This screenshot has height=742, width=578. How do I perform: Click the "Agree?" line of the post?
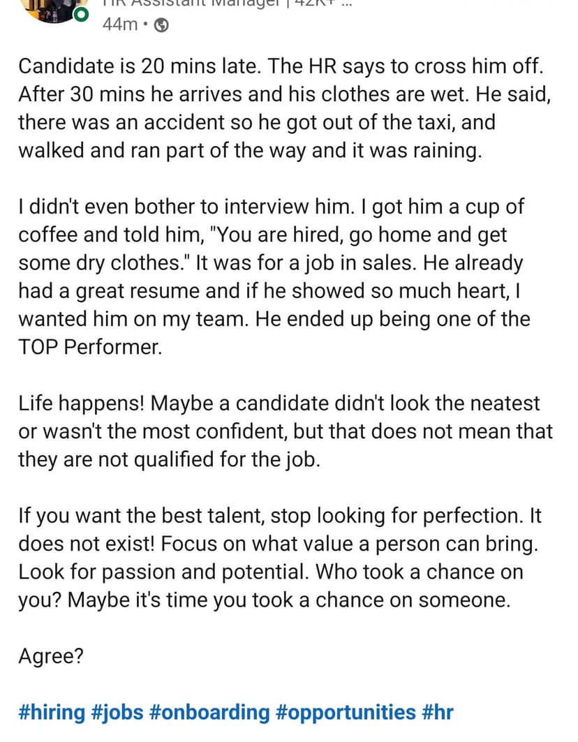(x=50, y=656)
